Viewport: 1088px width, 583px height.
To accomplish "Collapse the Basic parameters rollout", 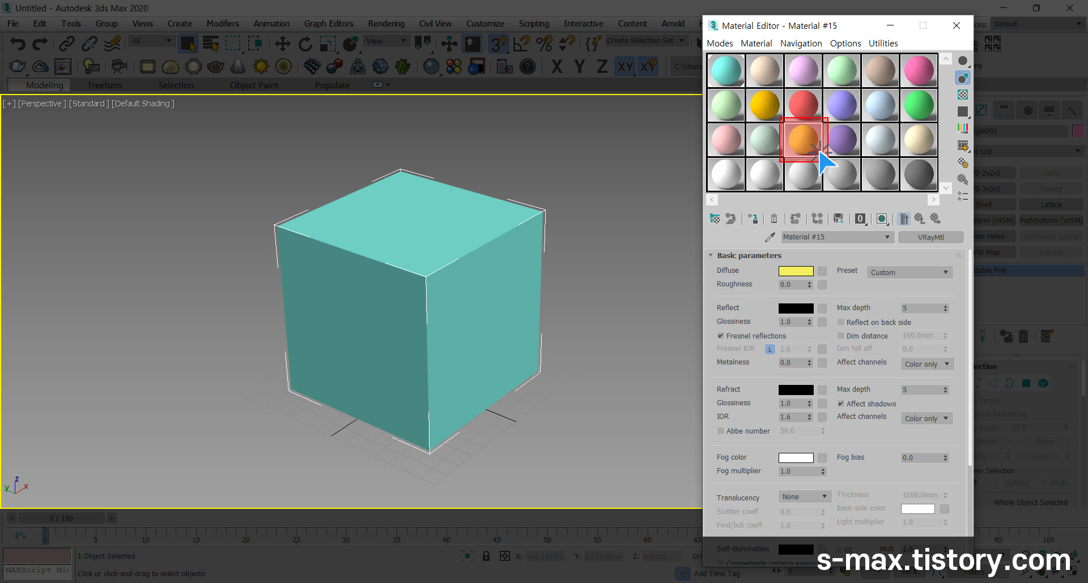I will (x=711, y=255).
